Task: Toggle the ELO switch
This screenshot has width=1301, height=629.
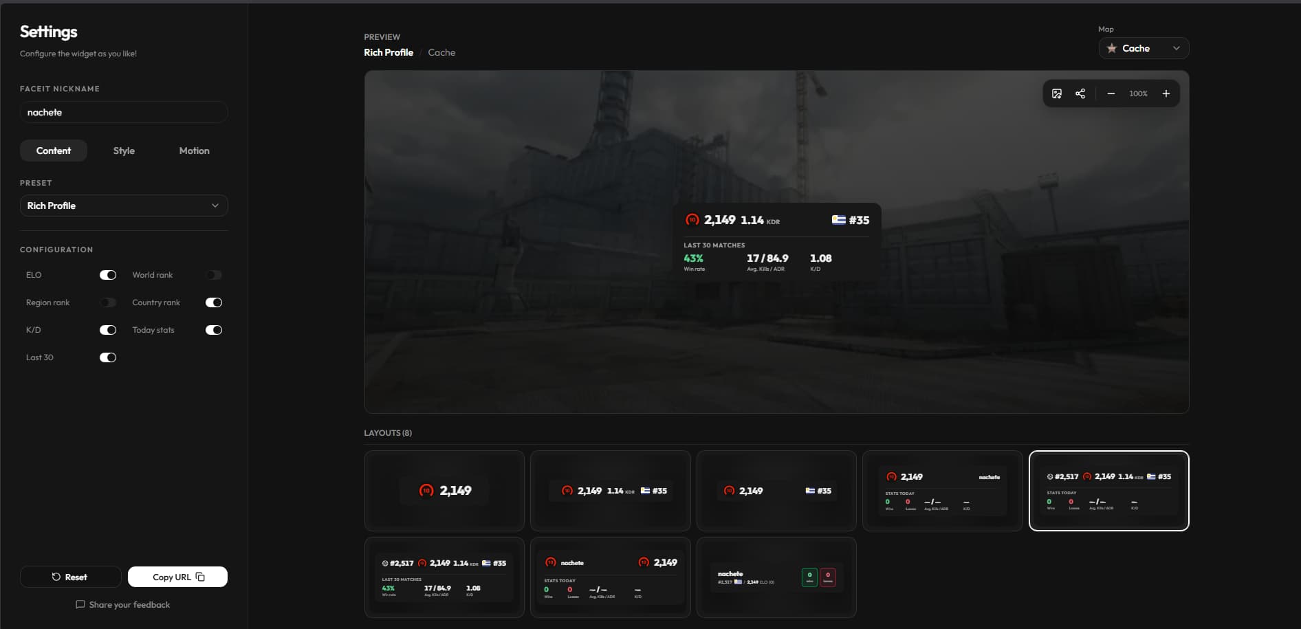Action: pyautogui.click(x=108, y=275)
